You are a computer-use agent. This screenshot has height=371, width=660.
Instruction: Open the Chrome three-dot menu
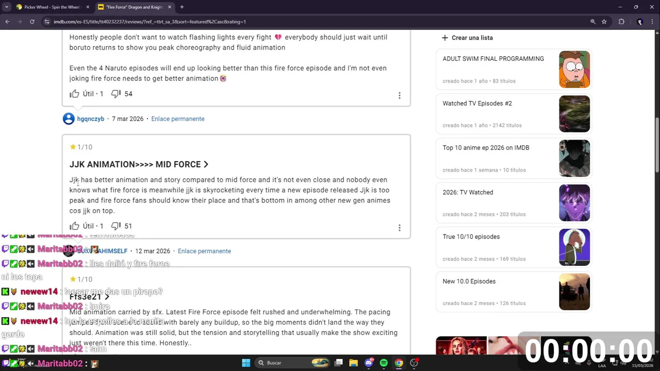coord(653,22)
